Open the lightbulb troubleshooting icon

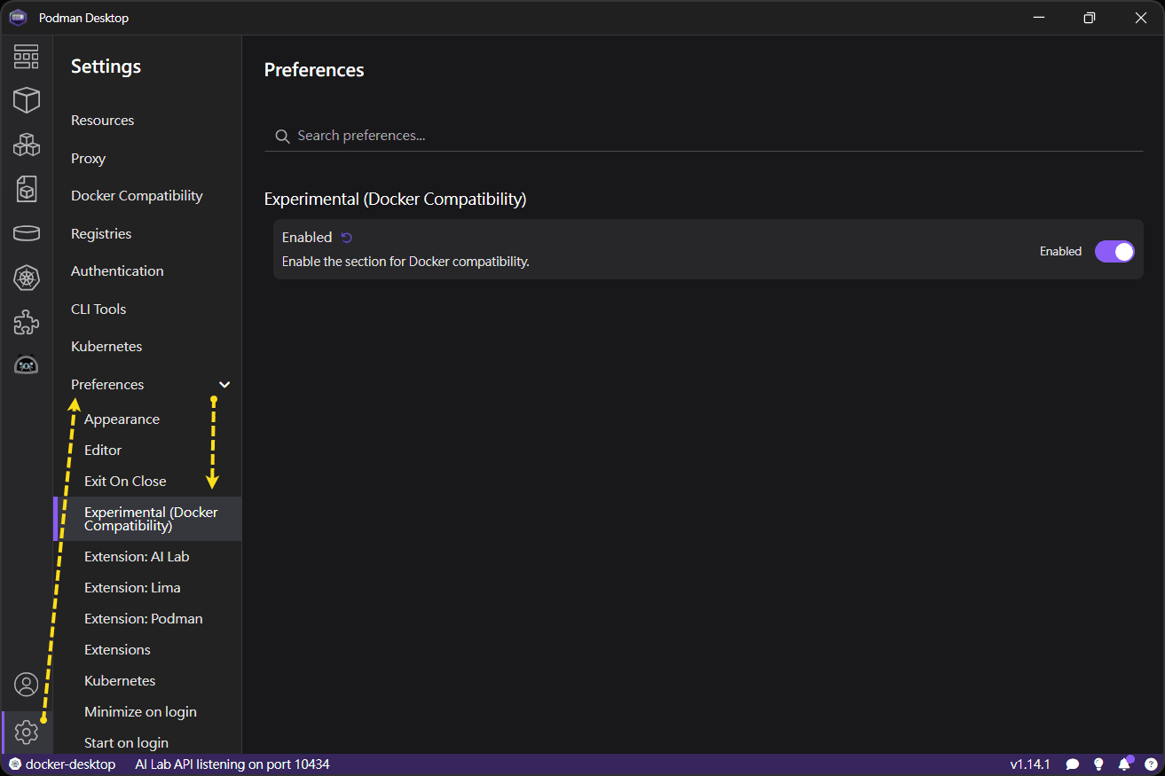(x=1098, y=764)
